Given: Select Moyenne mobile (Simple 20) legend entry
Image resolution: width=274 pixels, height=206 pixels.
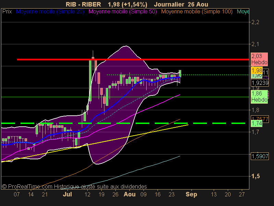Looking at the screenshot, I should point(50,12).
